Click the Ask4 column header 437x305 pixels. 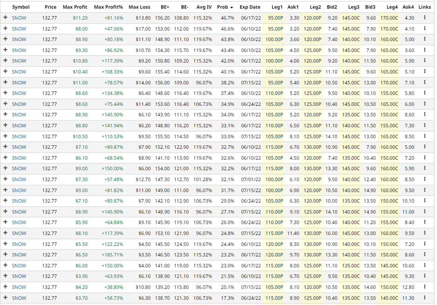coord(408,7)
